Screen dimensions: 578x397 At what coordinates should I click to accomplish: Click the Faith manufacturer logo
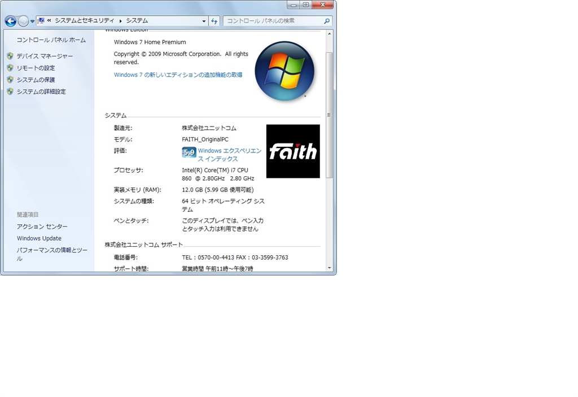pos(293,151)
